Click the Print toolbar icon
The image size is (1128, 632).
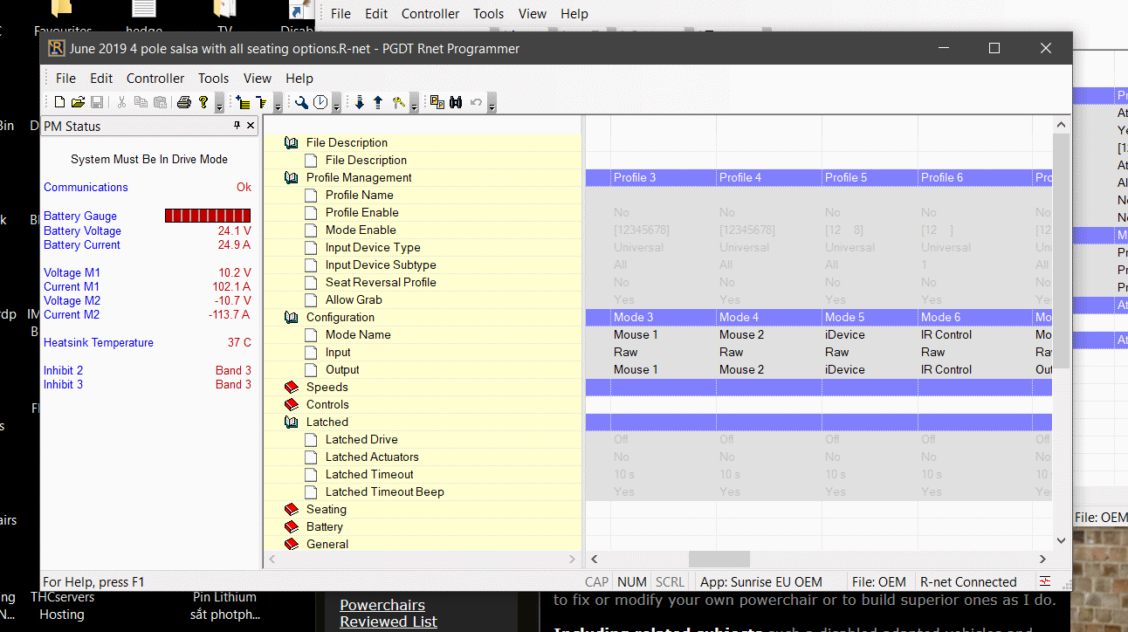[x=184, y=103]
